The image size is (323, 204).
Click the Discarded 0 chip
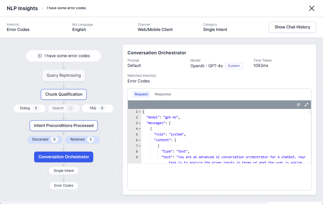click(45, 140)
